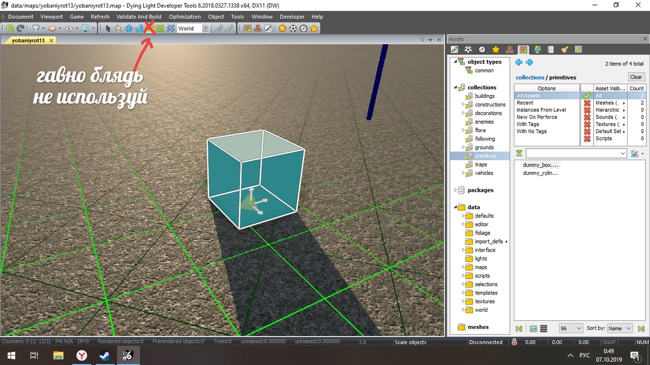Select the dummy_cylin asset
This screenshot has width=650, height=365.
point(540,173)
